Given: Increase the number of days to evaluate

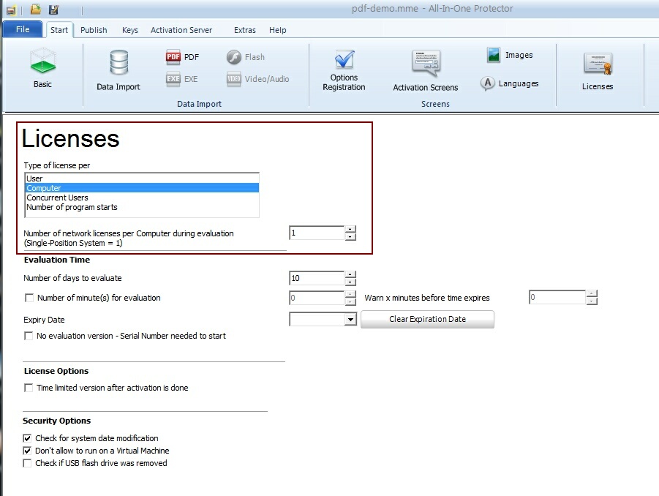Looking at the screenshot, I should pyautogui.click(x=350, y=274).
